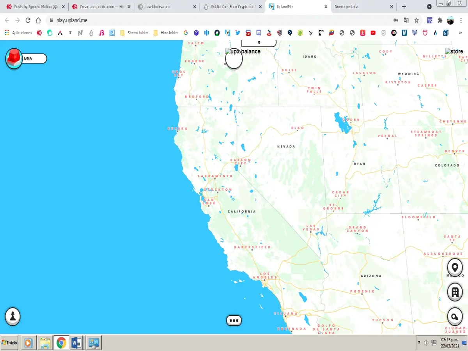Viewport: 468px width, 351px height.
Task: Click the translate page icon
Action: 406,20
